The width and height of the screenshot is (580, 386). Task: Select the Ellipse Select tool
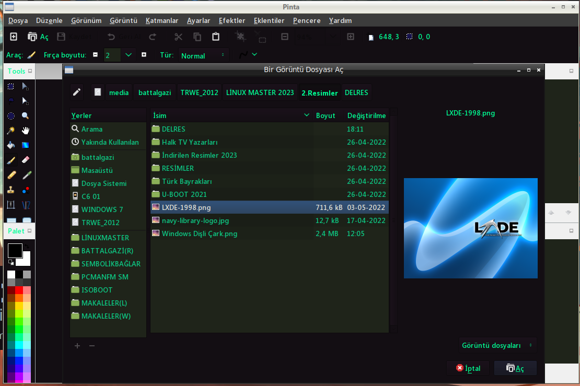click(x=11, y=116)
